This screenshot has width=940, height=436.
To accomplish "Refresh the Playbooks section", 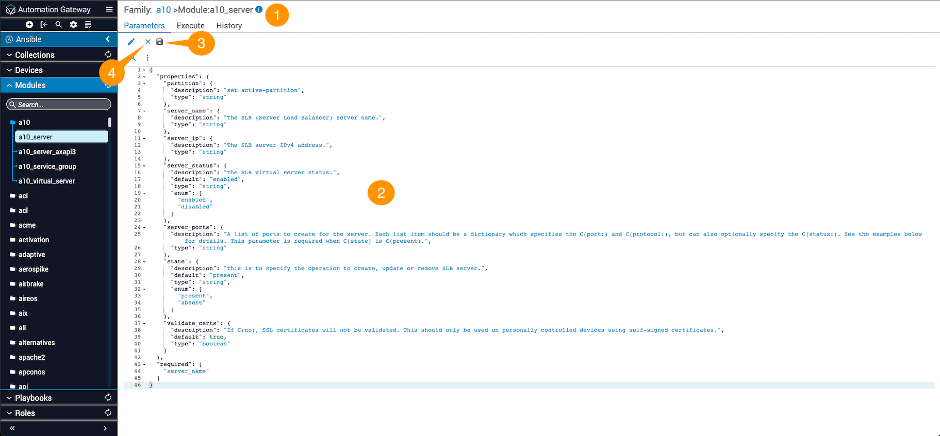I will 108,398.
